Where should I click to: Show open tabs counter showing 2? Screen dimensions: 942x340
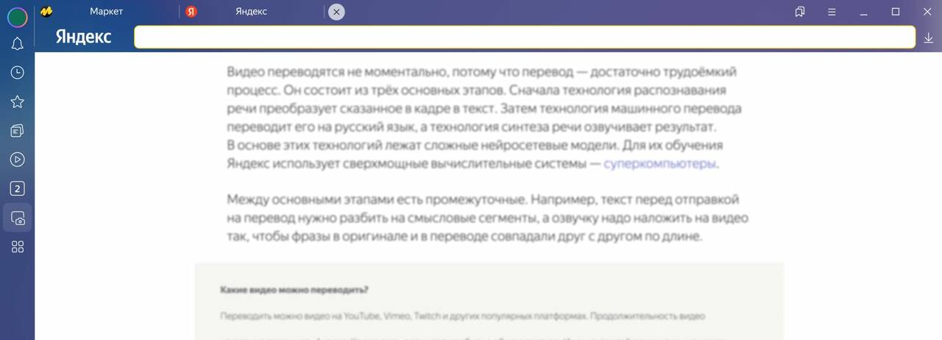pos(17,188)
